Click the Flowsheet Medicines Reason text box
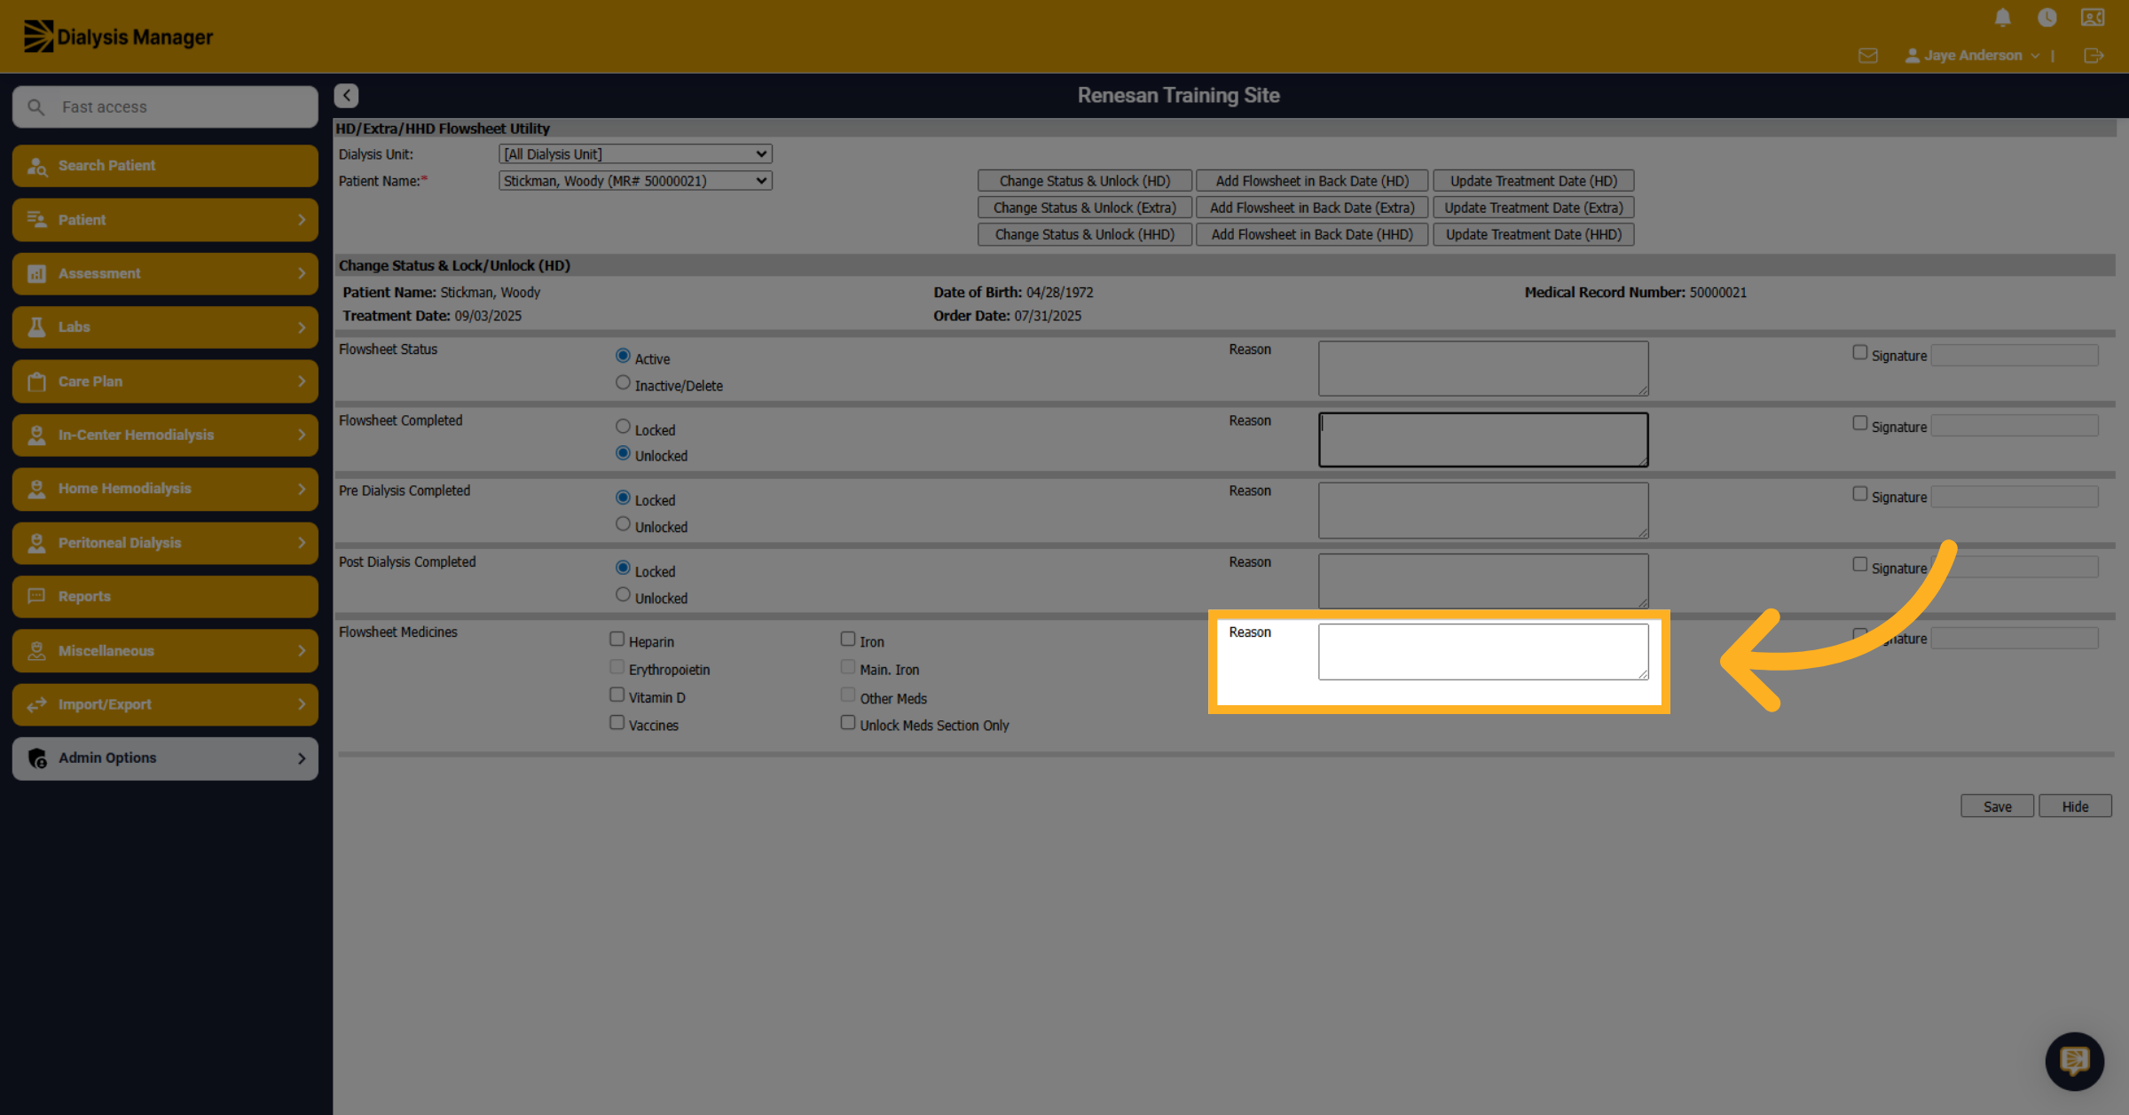Image resolution: width=2129 pixels, height=1115 pixels. point(1483,652)
